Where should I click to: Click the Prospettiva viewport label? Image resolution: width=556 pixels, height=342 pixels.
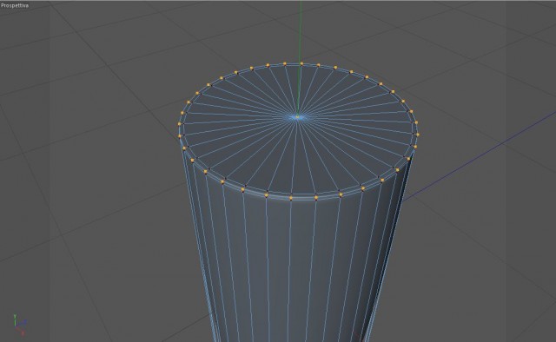pyautogui.click(x=15, y=6)
